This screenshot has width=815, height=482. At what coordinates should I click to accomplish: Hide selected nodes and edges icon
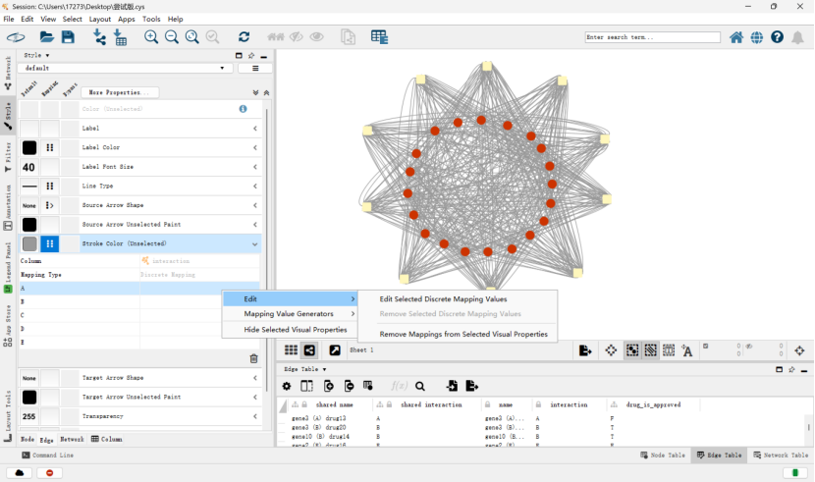(297, 37)
